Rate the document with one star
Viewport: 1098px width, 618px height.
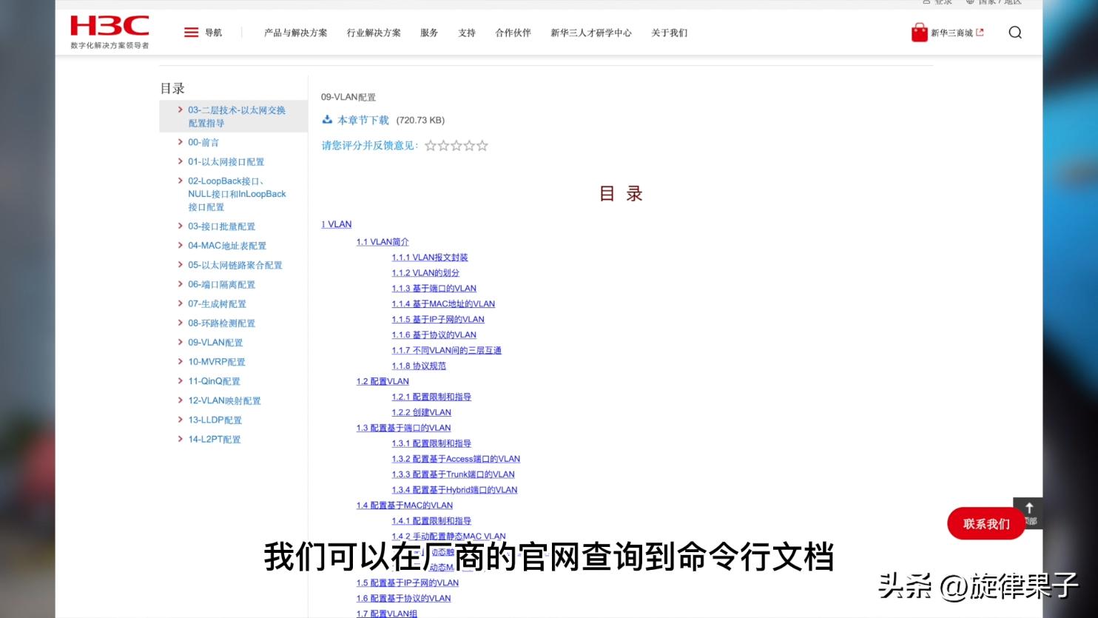click(430, 145)
